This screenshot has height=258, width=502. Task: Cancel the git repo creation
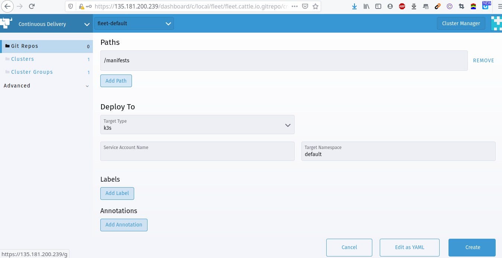click(x=349, y=247)
